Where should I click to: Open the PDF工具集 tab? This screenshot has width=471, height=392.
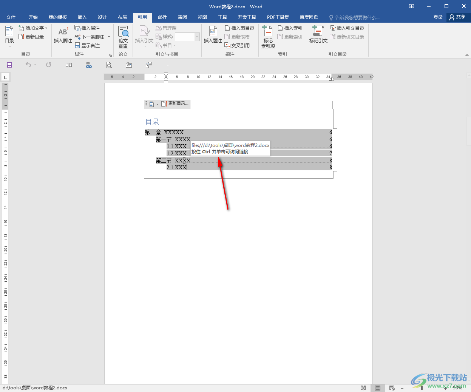coord(278,17)
